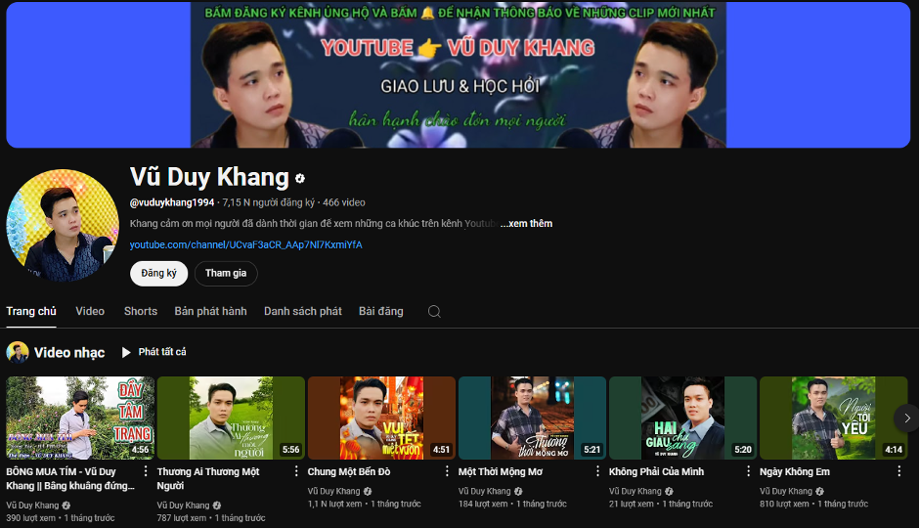Go to the Bài đăng tab
The width and height of the screenshot is (920, 529).
click(x=380, y=311)
